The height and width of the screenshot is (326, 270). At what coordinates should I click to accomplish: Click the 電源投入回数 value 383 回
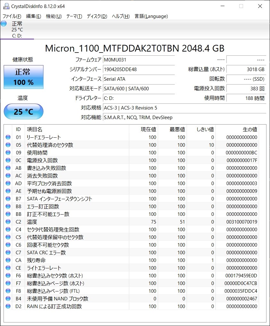click(x=246, y=89)
